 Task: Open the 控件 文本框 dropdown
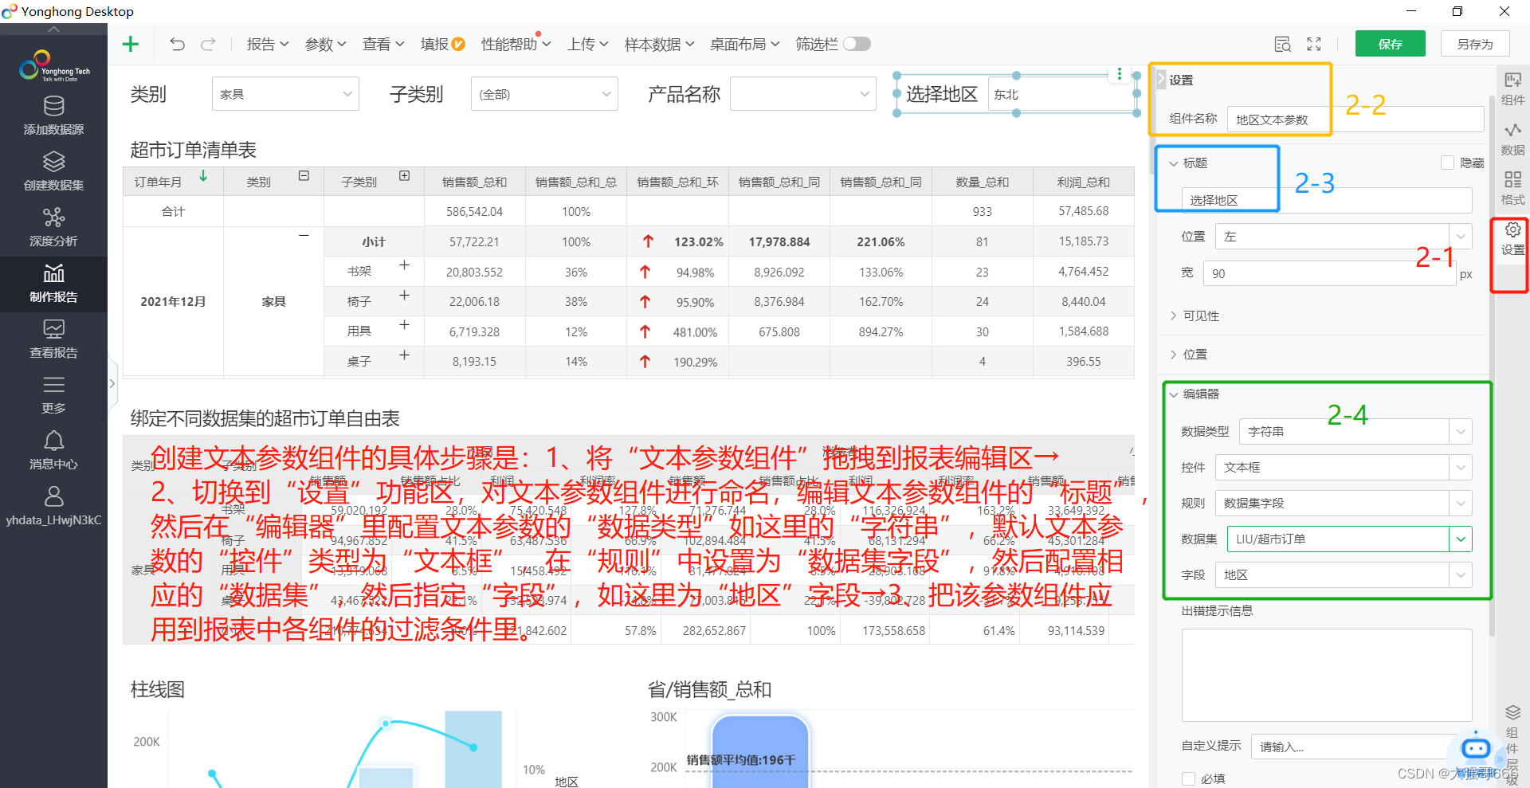coord(1343,468)
